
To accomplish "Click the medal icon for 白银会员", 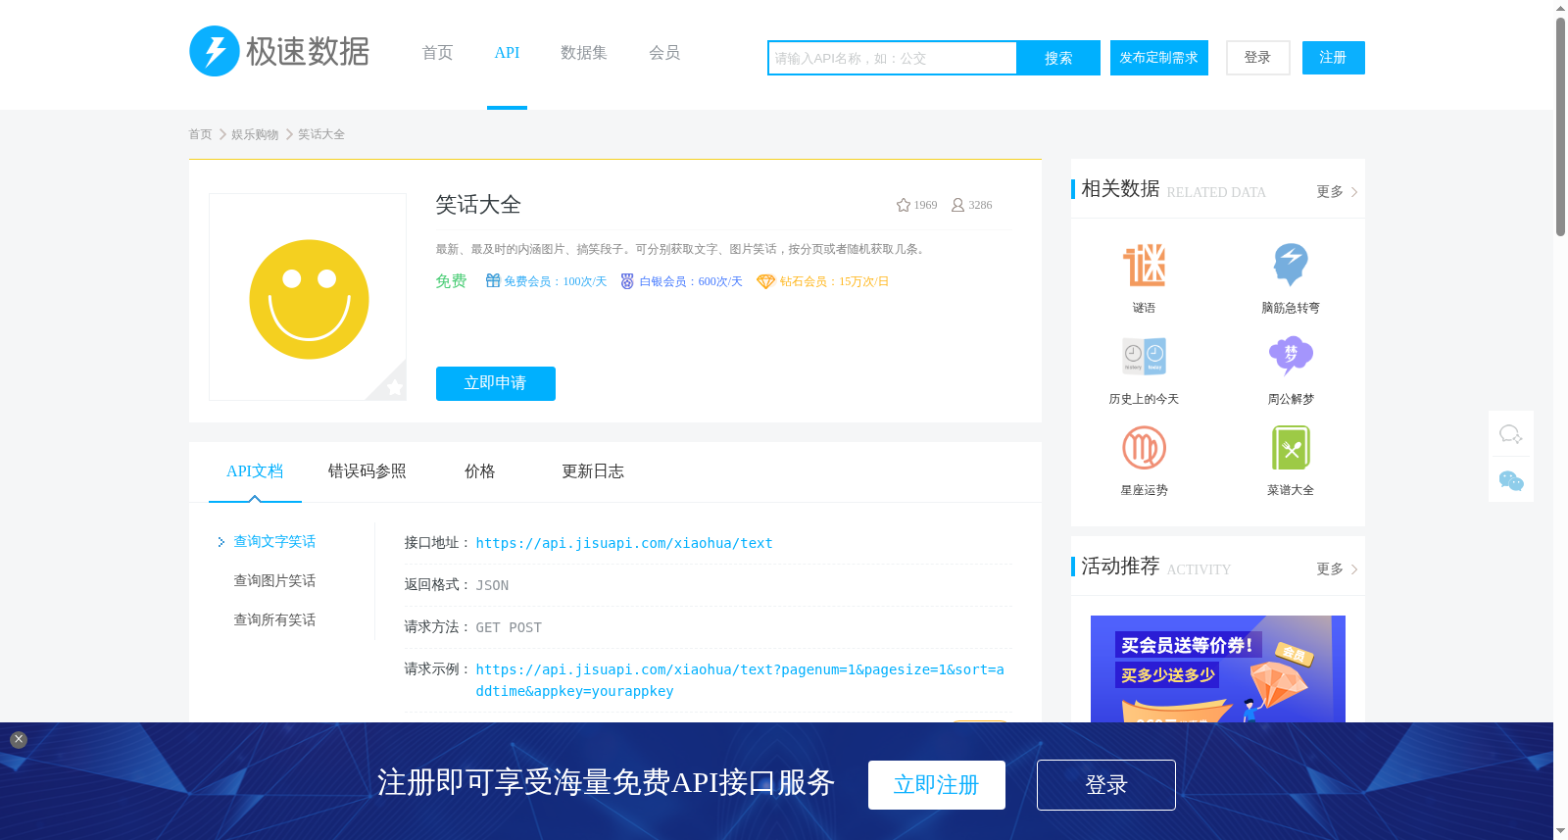I will [627, 281].
